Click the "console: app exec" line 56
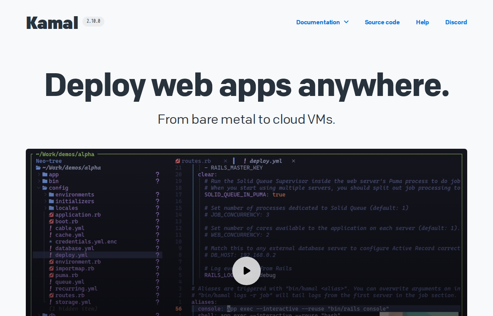 (293, 309)
